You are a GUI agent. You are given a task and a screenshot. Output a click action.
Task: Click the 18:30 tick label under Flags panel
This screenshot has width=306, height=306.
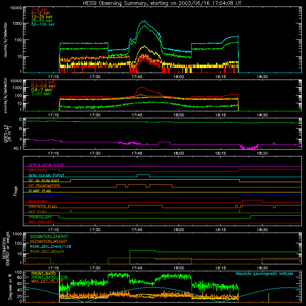(262, 230)
